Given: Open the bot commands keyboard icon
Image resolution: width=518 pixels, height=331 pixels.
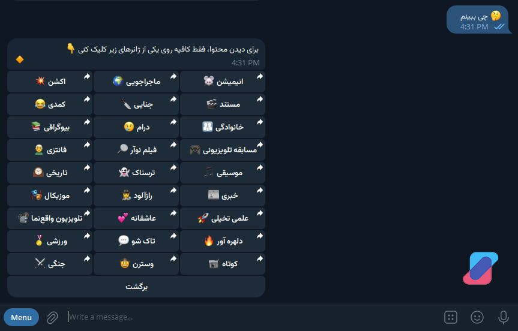Looking at the screenshot, I should point(451,317).
